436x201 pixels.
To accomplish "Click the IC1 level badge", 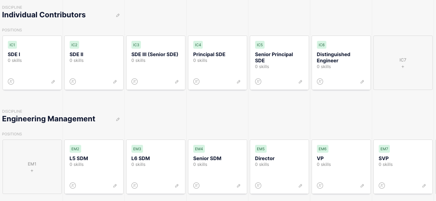I will [12, 45].
